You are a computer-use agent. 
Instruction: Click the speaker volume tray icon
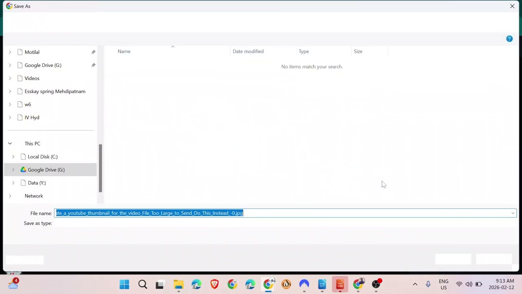pos(469,284)
